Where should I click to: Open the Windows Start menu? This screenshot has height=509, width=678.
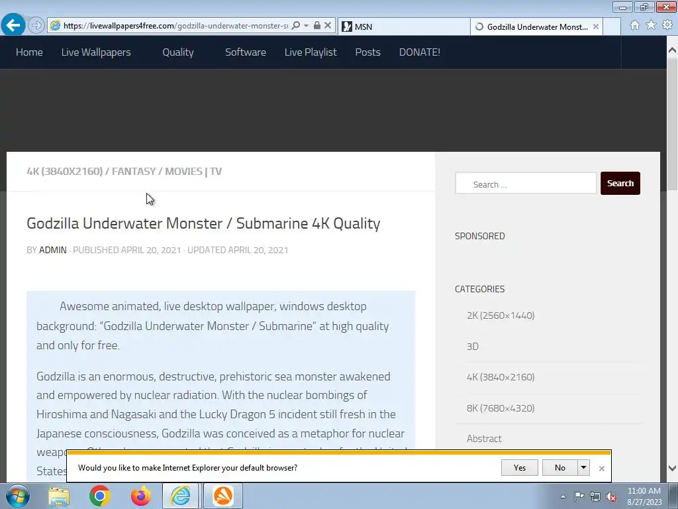click(18, 496)
